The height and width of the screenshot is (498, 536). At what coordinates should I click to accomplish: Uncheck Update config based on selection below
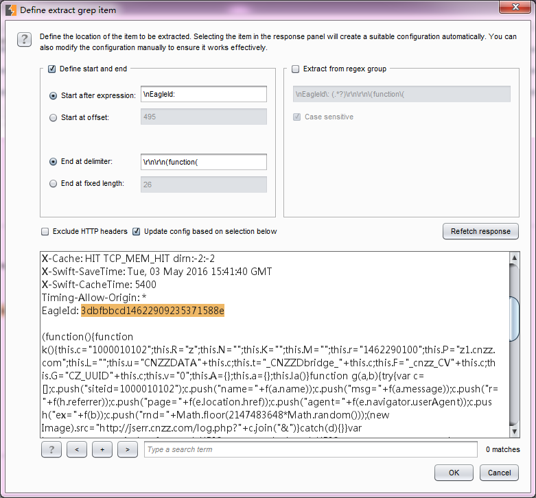pos(137,231)
